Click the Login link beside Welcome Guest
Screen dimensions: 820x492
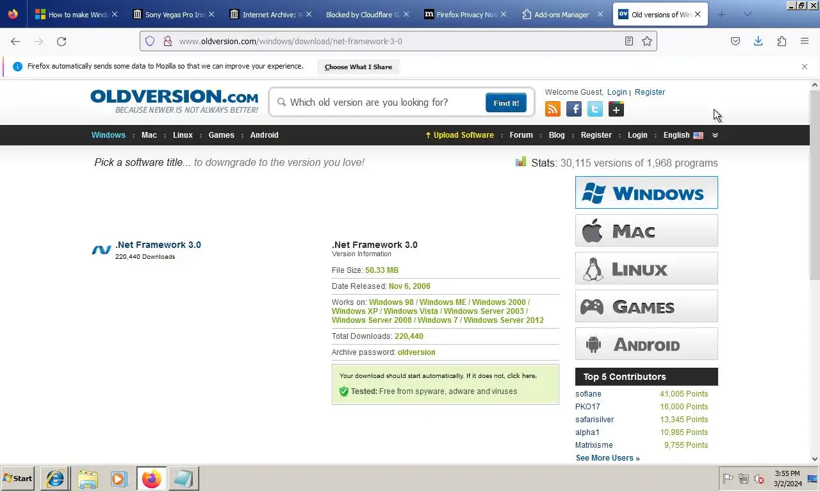[x=617, y=92]
